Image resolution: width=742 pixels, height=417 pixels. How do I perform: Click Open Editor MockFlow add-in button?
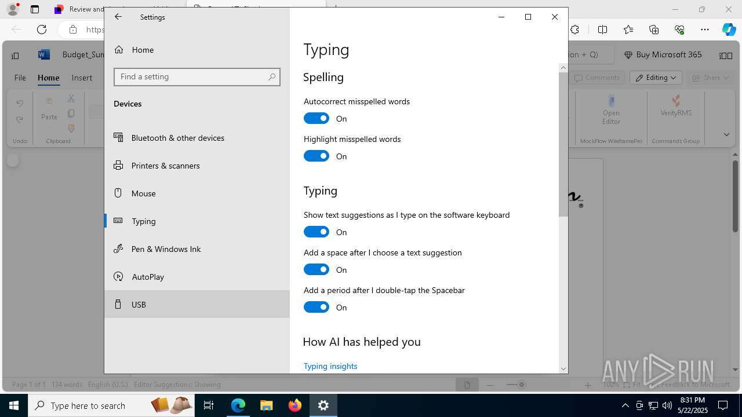[x=611, y=110]
